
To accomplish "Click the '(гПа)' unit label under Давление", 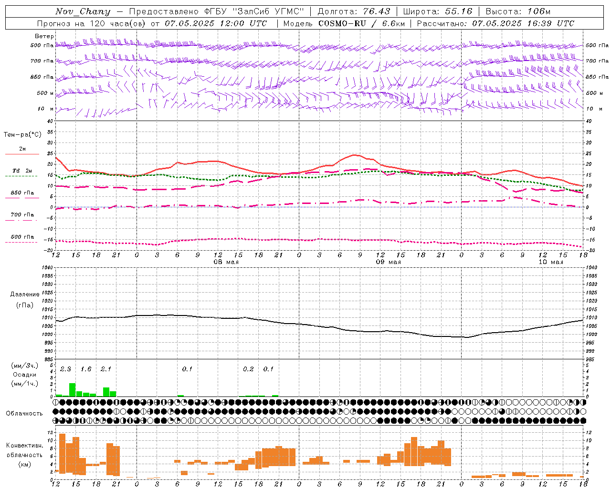I will tap(25, 305).
